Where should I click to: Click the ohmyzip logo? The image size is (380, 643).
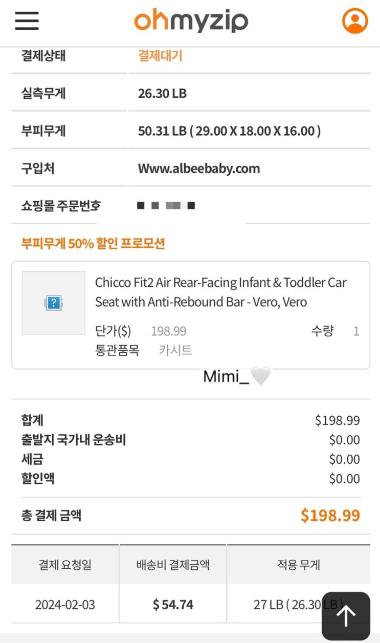(191, 21)
